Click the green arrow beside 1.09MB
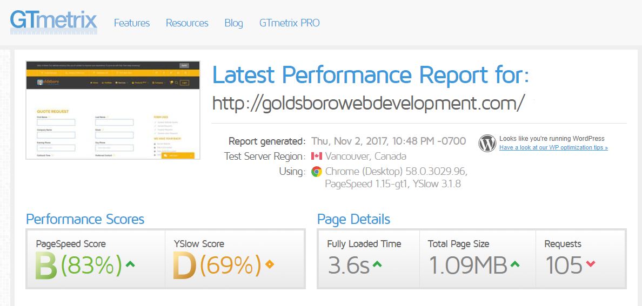642x306 pixels. tap(515, 264)
